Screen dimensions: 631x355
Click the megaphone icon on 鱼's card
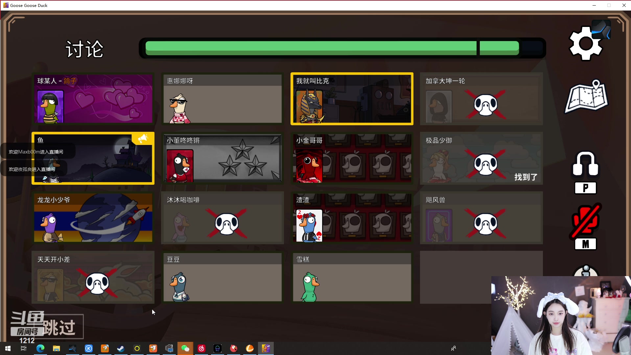click(143, 138)
